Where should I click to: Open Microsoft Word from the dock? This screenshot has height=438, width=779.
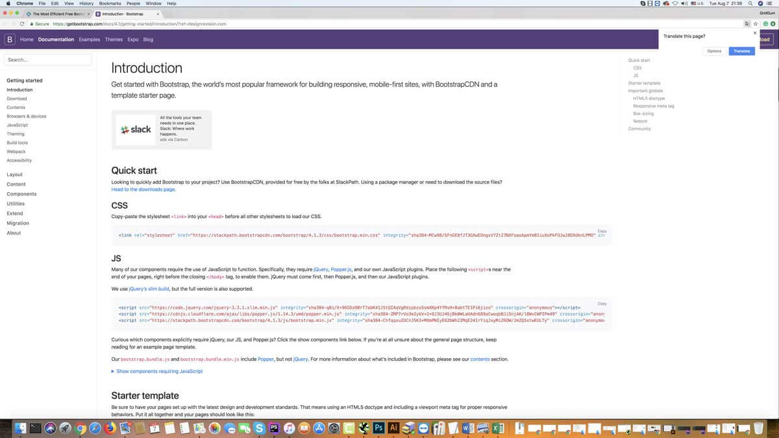pos(468,428)
